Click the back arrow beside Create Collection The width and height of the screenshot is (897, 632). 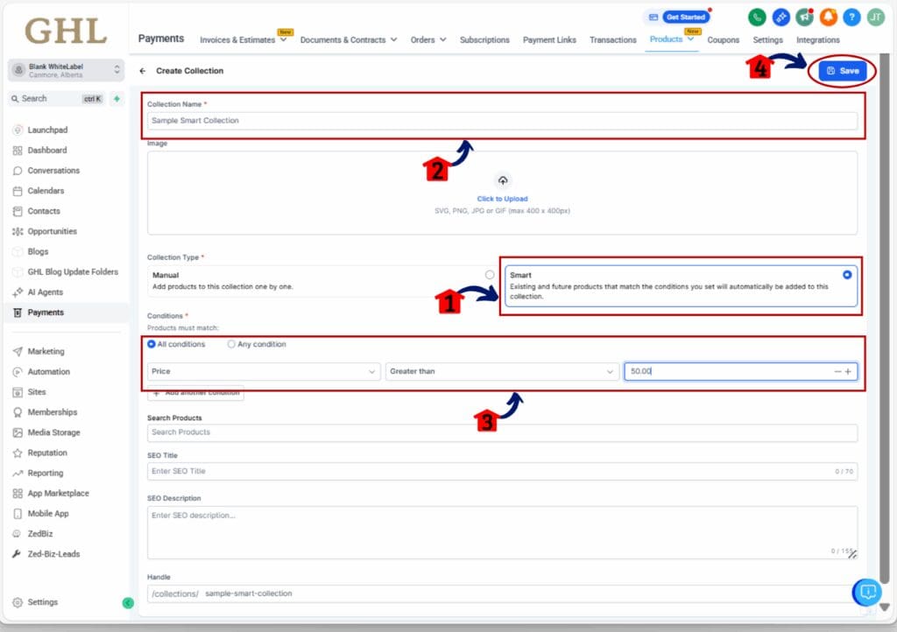[143, 71]
